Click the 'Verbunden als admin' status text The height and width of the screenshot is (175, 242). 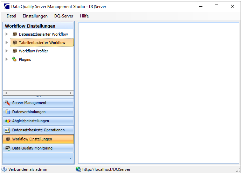(28, 169)
